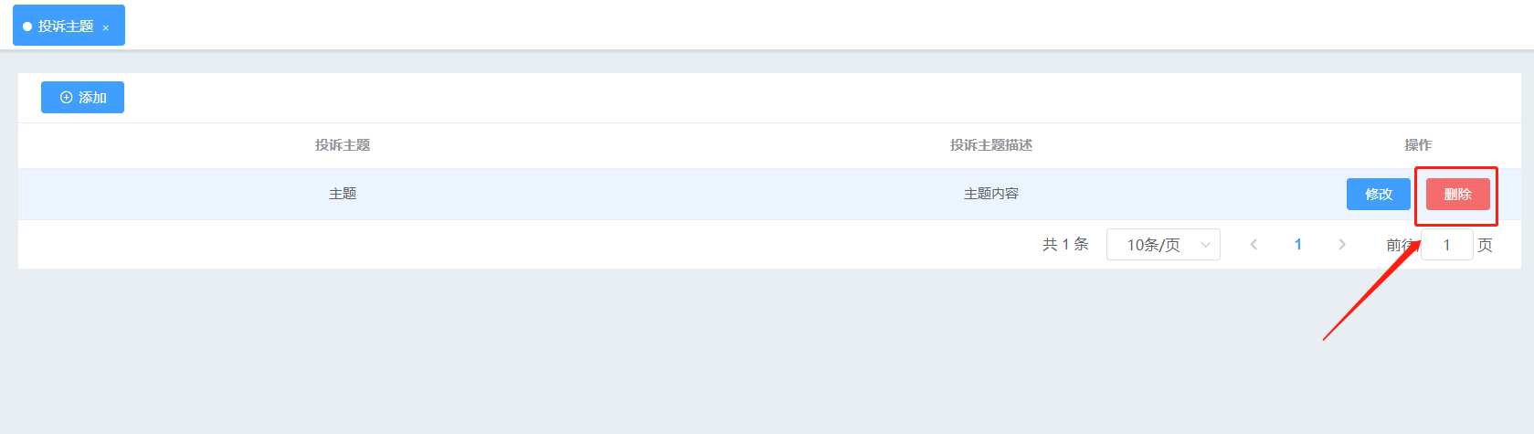Screen dimensions: 1534x434
Task: Click the 前往 label in pagination
Action: pos(1402,244)
